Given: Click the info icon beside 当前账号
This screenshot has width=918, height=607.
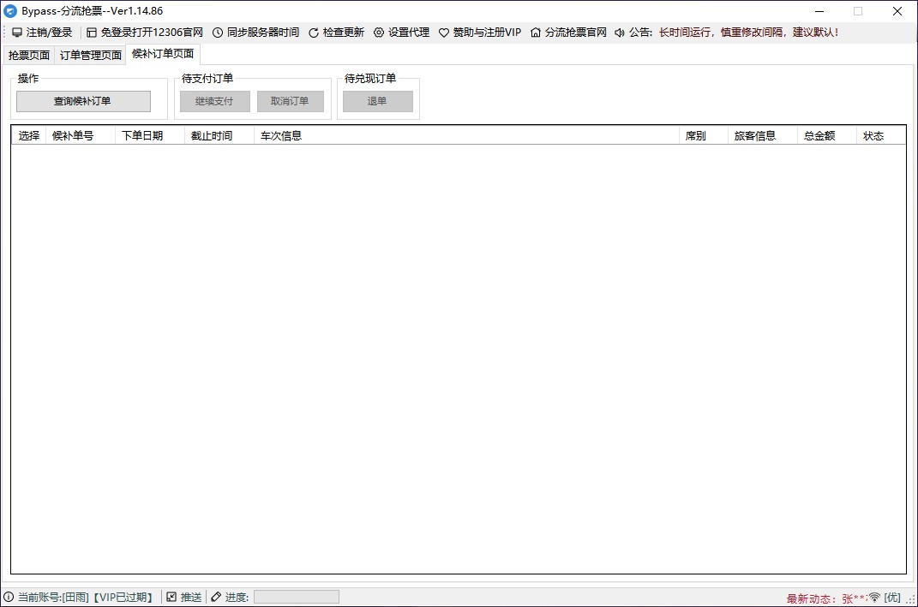Looking at the screenshot, I should tap(9, 597).
